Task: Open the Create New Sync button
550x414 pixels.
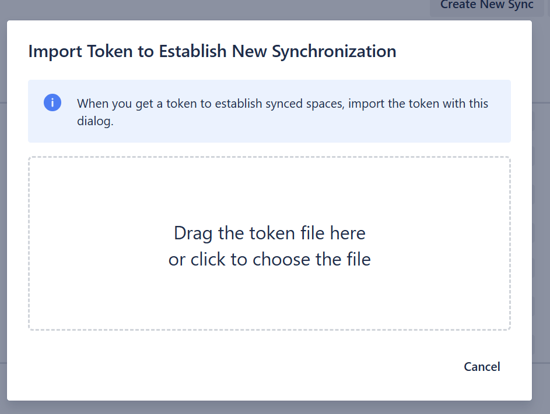Action: point(486,6)
